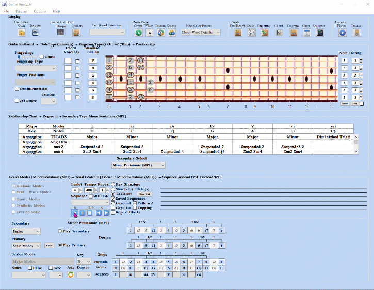
Task: Open Secondary Select Minor Pentatonic dropdown
Action: [138, 165]
